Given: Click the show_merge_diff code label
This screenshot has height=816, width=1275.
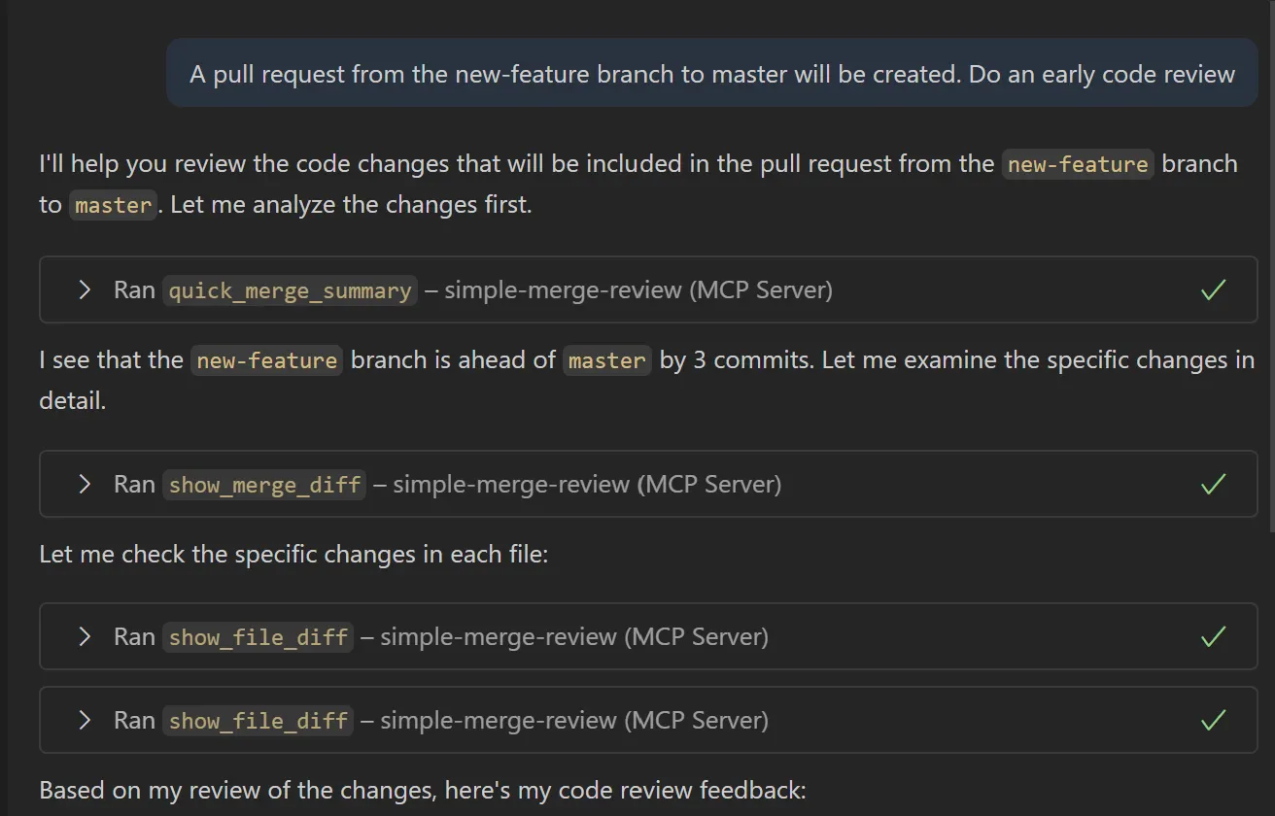Looking at the screenshot, I should (264, 485).
